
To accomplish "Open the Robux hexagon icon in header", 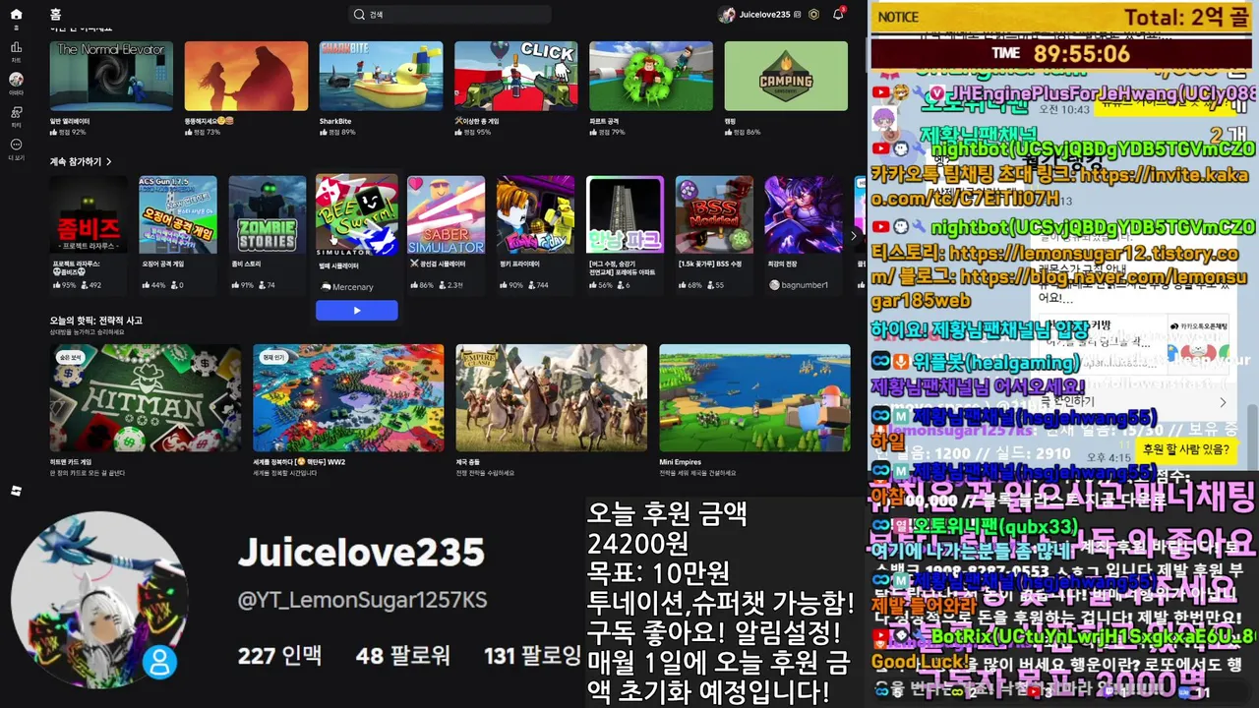I will 813,15.
